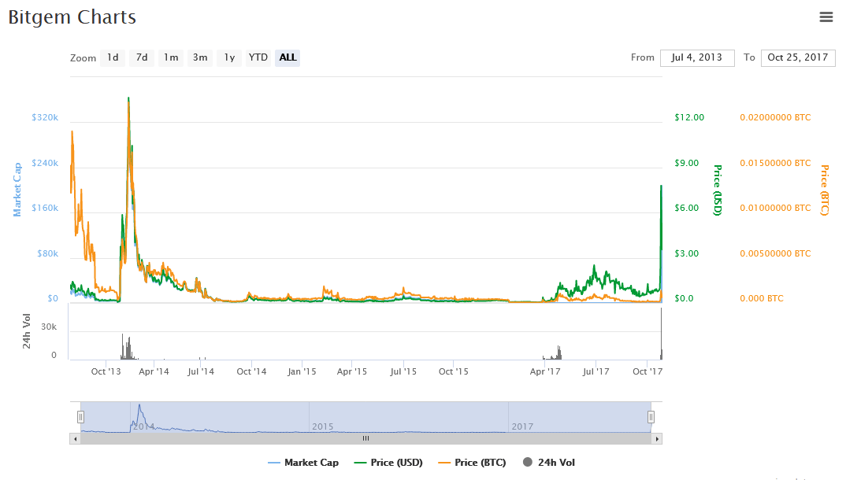Image resolution: width=846 pixels, height=480 pixels.
Task: Select the 1y zoom range
Action: pos(229,57)
